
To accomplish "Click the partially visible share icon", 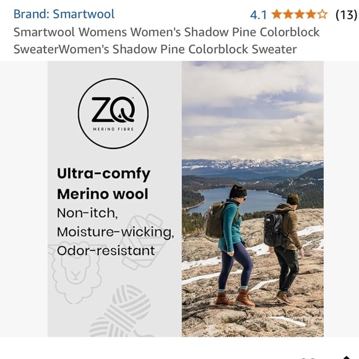I will coord(347,357).
